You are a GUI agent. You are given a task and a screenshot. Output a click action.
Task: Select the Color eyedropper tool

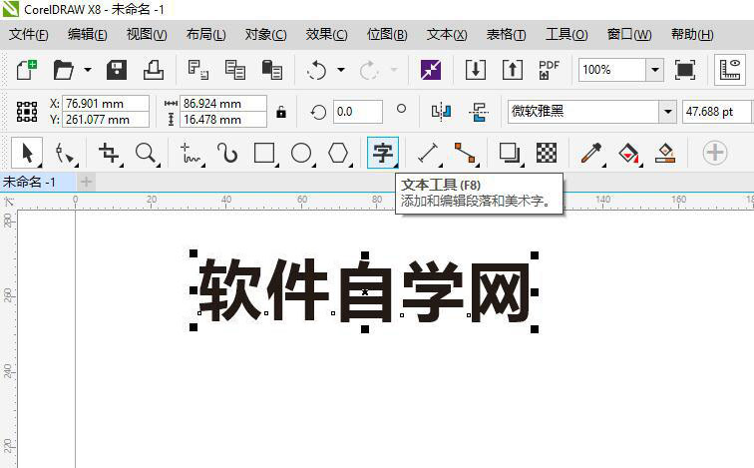[x=591, y=153]
